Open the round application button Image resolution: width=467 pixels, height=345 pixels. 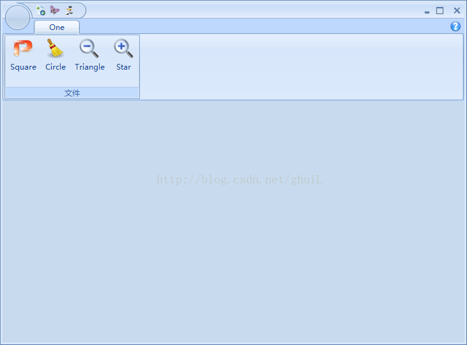[x=18, y=18]
